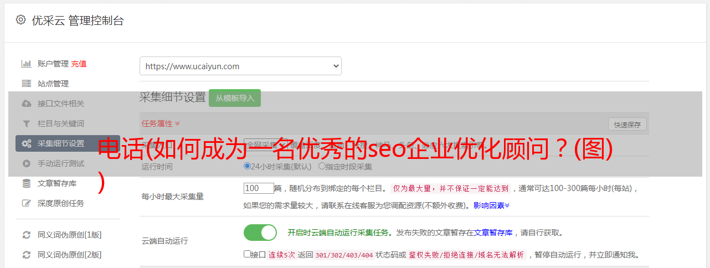Open 接口文件相关 in the sidebar

61,104
